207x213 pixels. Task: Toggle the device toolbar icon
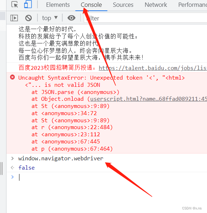(x=28, y=4)
